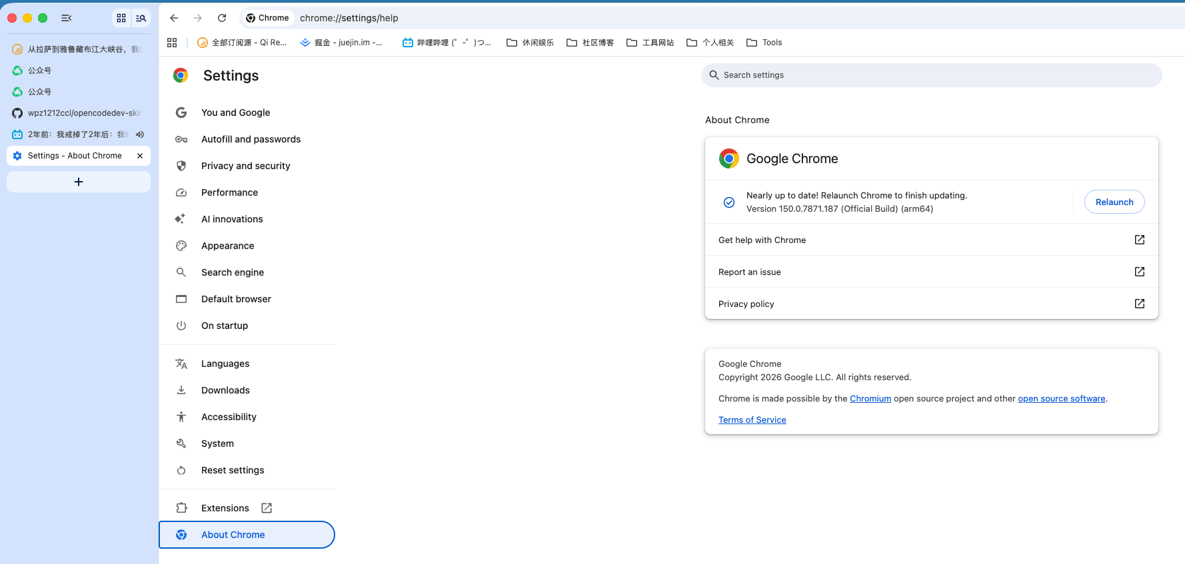Image resolution: width=1185 pixels, height=564 pixels.
Task: Open the 全部订阅源 - Qi Re... bookmark
Action: [242, 43]
